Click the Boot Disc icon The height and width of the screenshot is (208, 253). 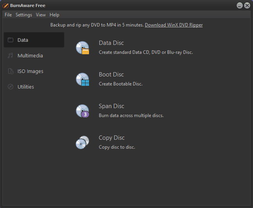point(82,79)
